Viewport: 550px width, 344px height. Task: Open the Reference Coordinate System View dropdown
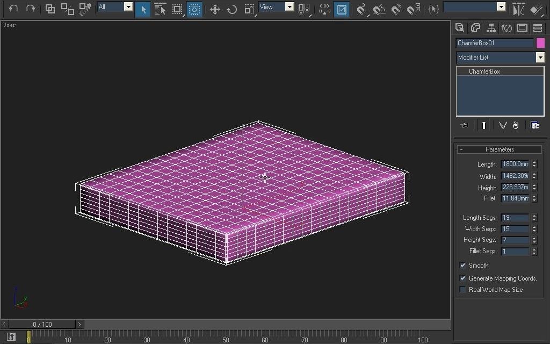tap(289, 7)
